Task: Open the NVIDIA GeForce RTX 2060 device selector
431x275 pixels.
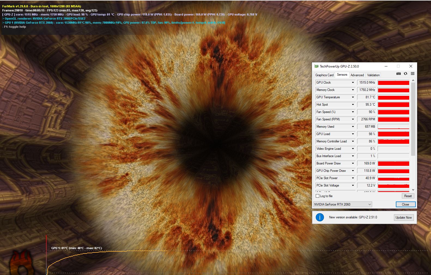Action: pyautogui.click(x=342, y=204)
